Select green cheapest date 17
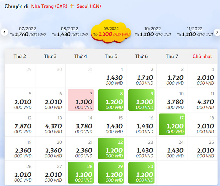 pyautogui.click(x=172, y=124)
